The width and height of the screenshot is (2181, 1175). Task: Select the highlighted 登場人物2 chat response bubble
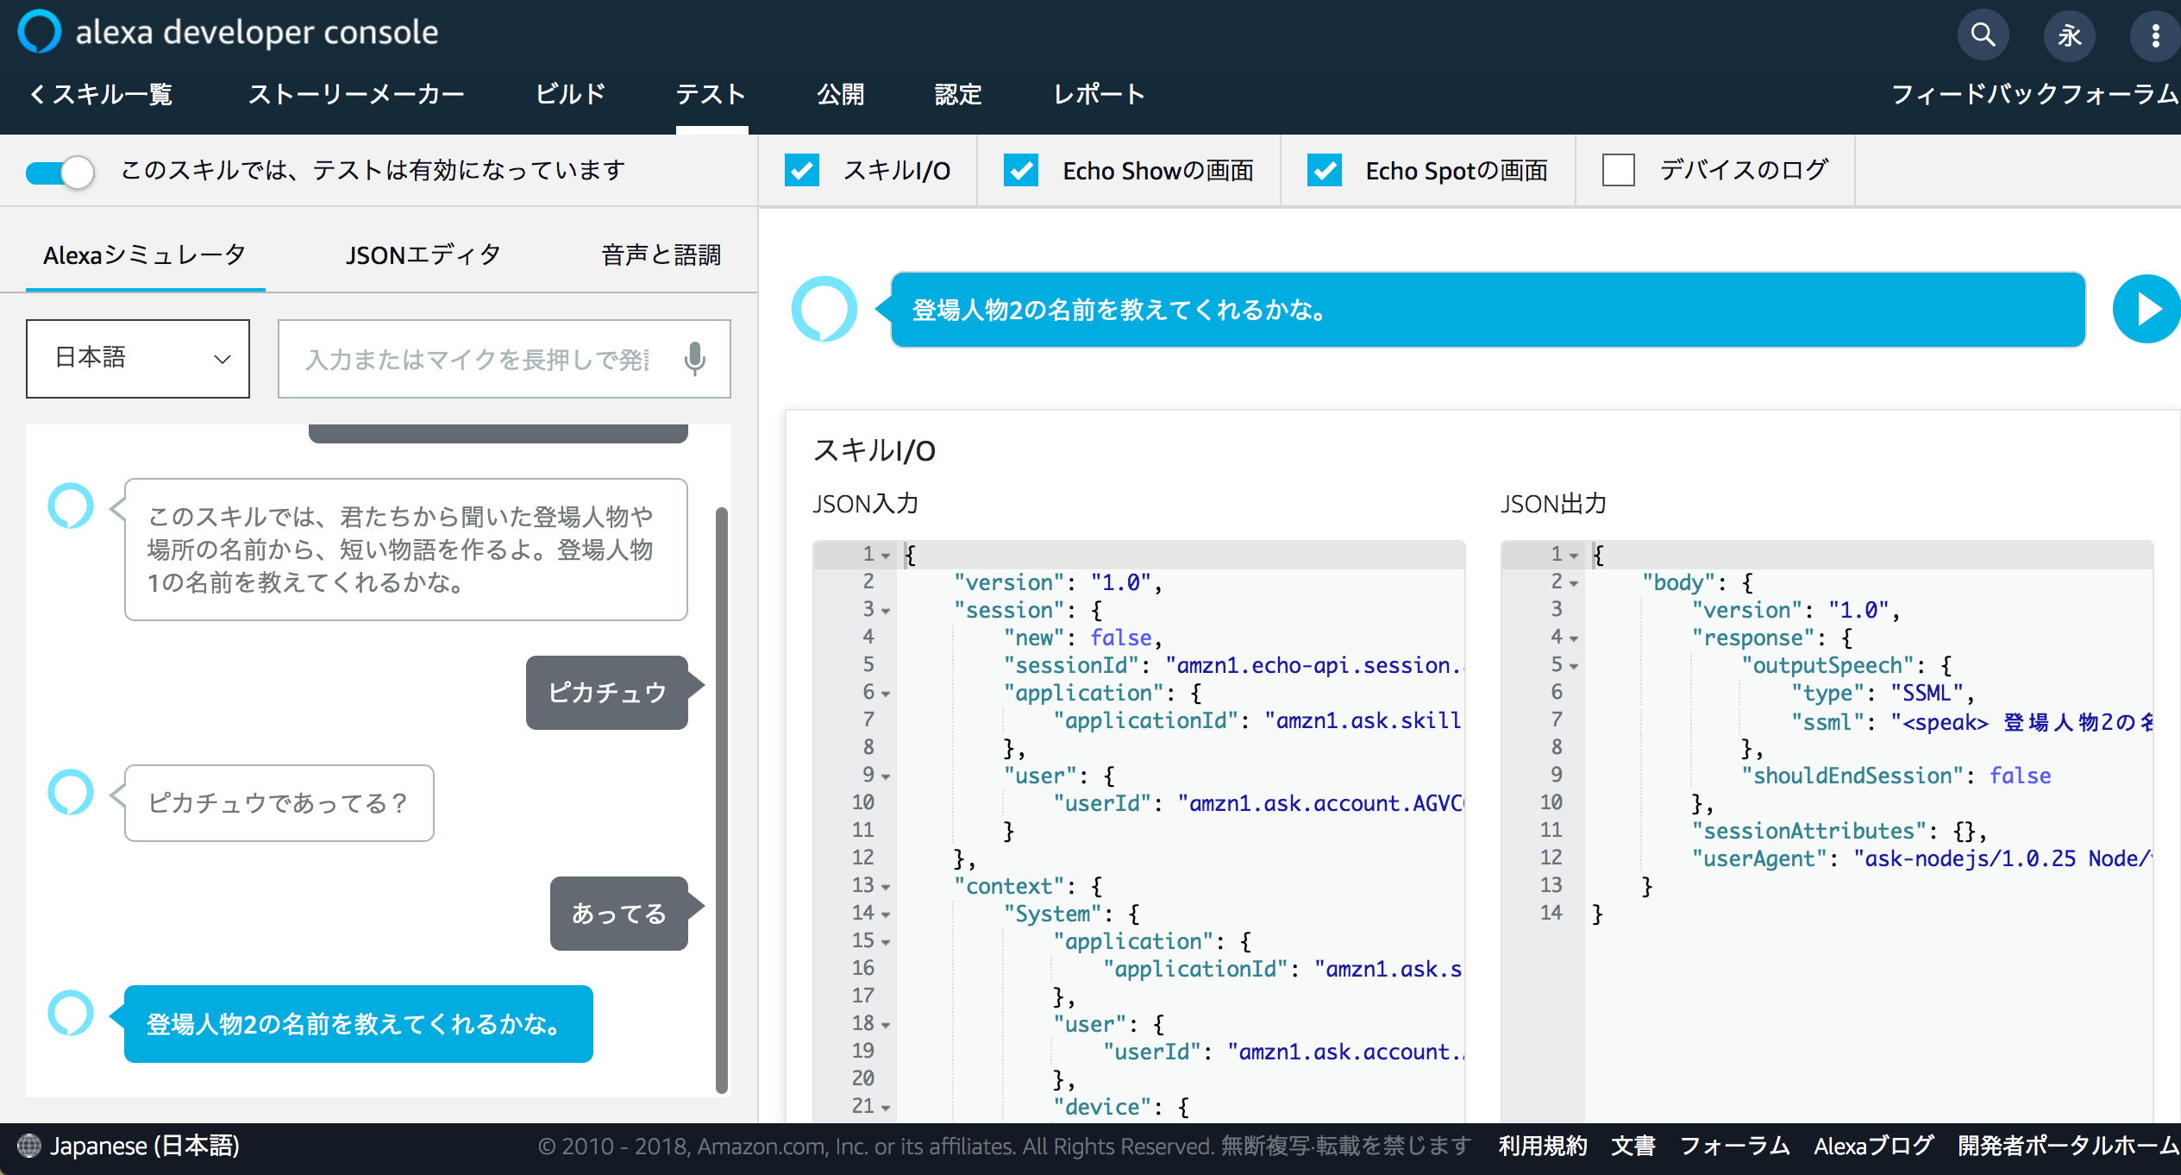pyautogui.click(x=359, y=1023)
